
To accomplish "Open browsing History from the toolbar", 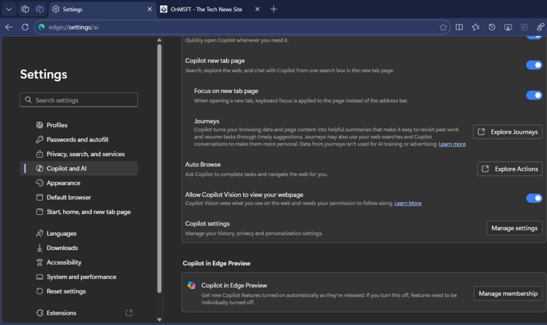I will (x=492, y=27).
